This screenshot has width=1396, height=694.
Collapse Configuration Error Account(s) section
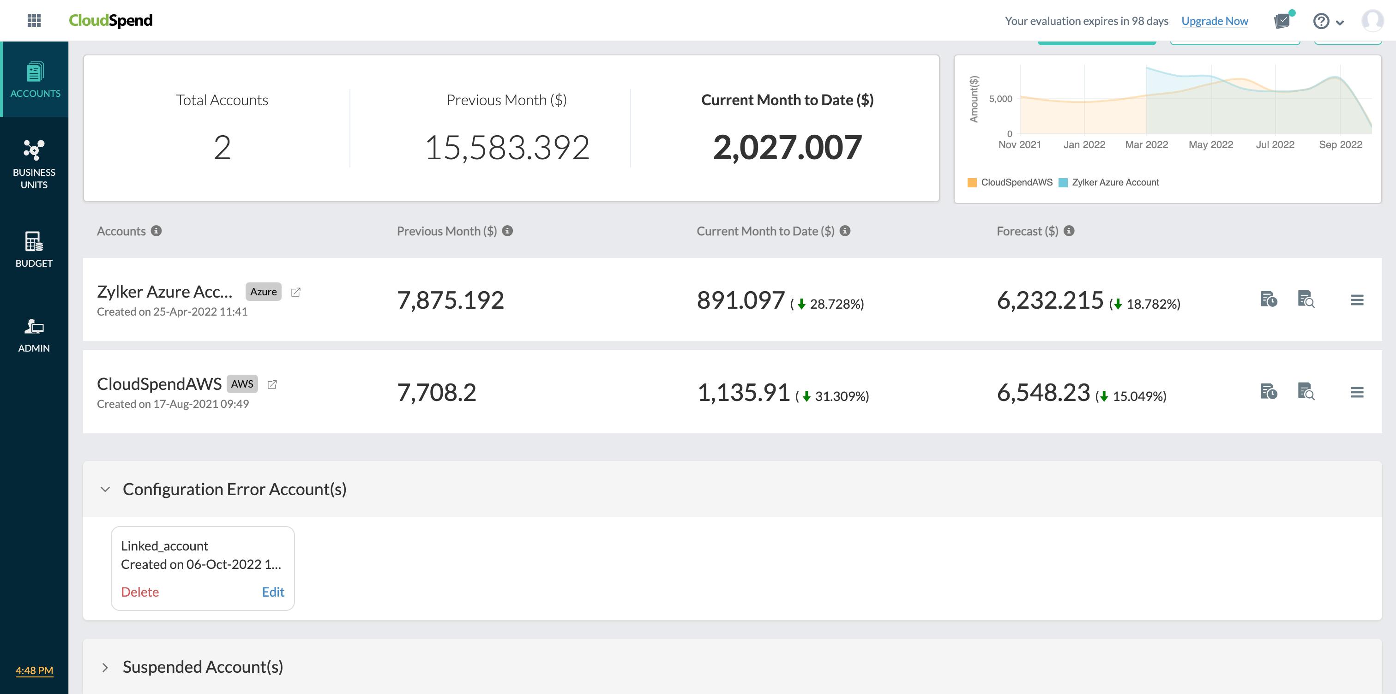tap(105, 489)
